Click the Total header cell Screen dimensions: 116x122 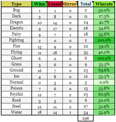coord(86,4)
